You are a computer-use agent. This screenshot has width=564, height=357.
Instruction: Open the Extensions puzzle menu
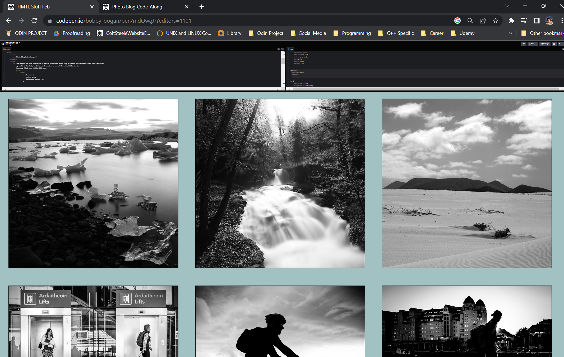click(x=511, y=21)
